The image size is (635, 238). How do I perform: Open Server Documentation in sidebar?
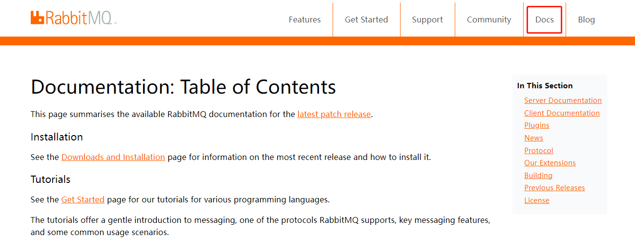pyautogui.click(x=563, y=100)
